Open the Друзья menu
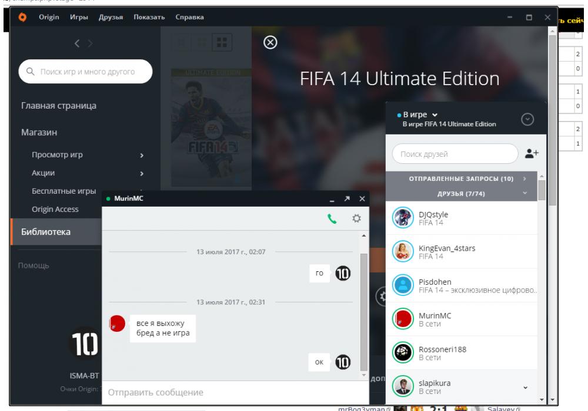 pos(111,17)
